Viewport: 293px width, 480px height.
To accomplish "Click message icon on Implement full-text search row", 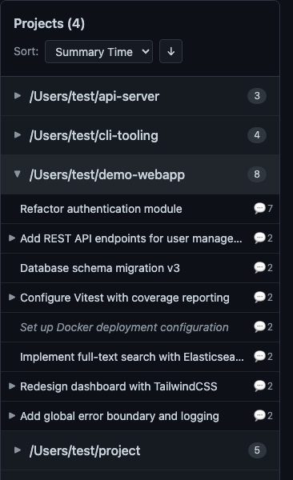I will (x=259, y=356).
